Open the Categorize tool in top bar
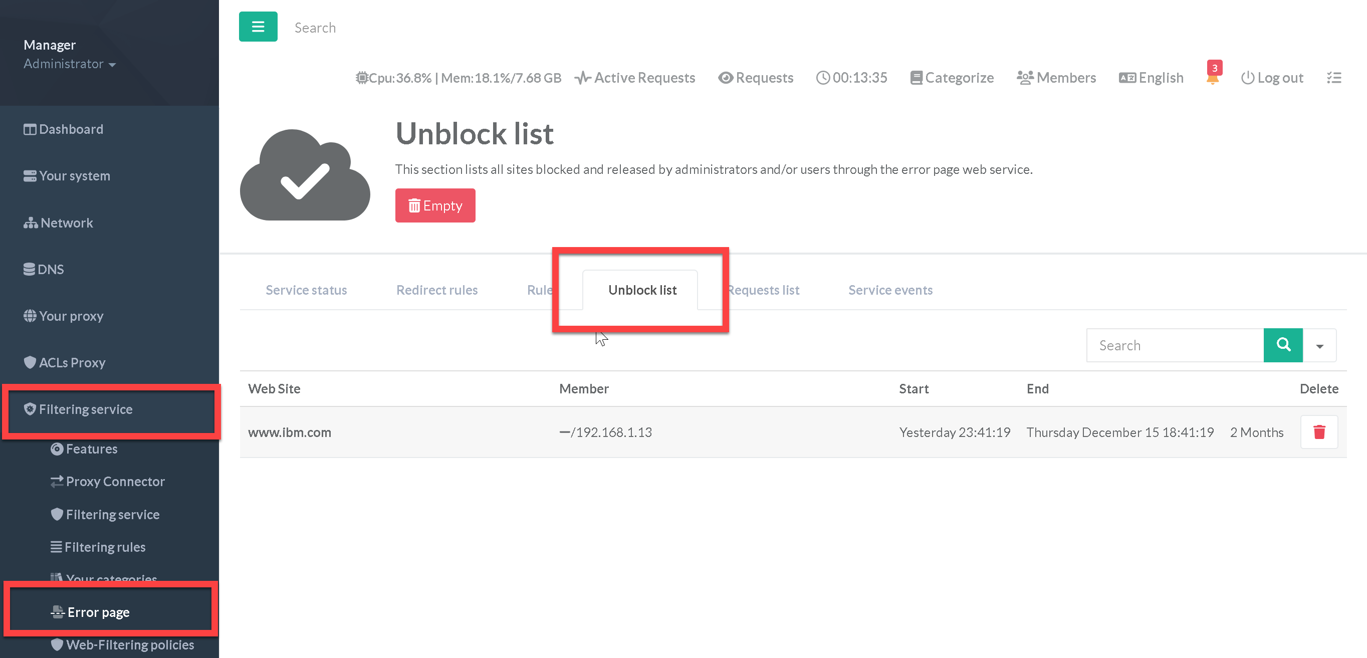 pos(952,78)
